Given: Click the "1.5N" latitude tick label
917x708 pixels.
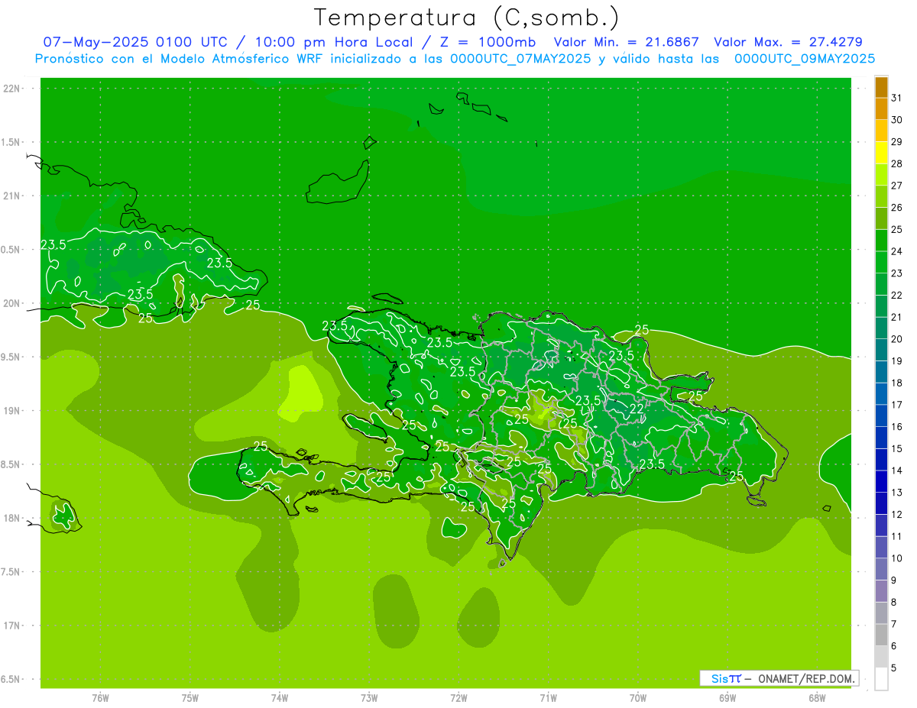Looking at the screenshot, I should click(x=11, y=142).
